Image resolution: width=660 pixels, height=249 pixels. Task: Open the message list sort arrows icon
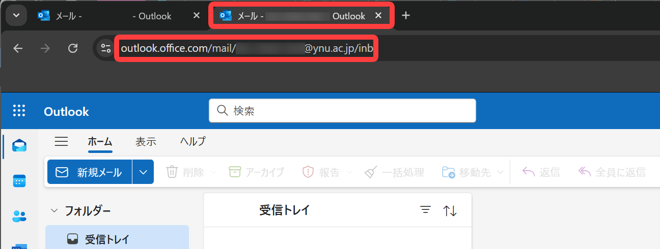(x=450, y=210)
